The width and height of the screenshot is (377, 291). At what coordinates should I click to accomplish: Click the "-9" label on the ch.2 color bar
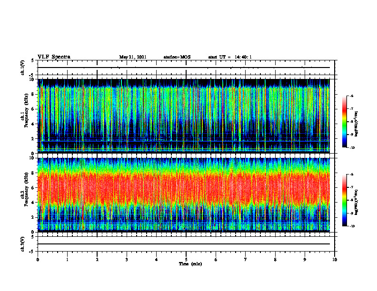click(x=352, y=213)
